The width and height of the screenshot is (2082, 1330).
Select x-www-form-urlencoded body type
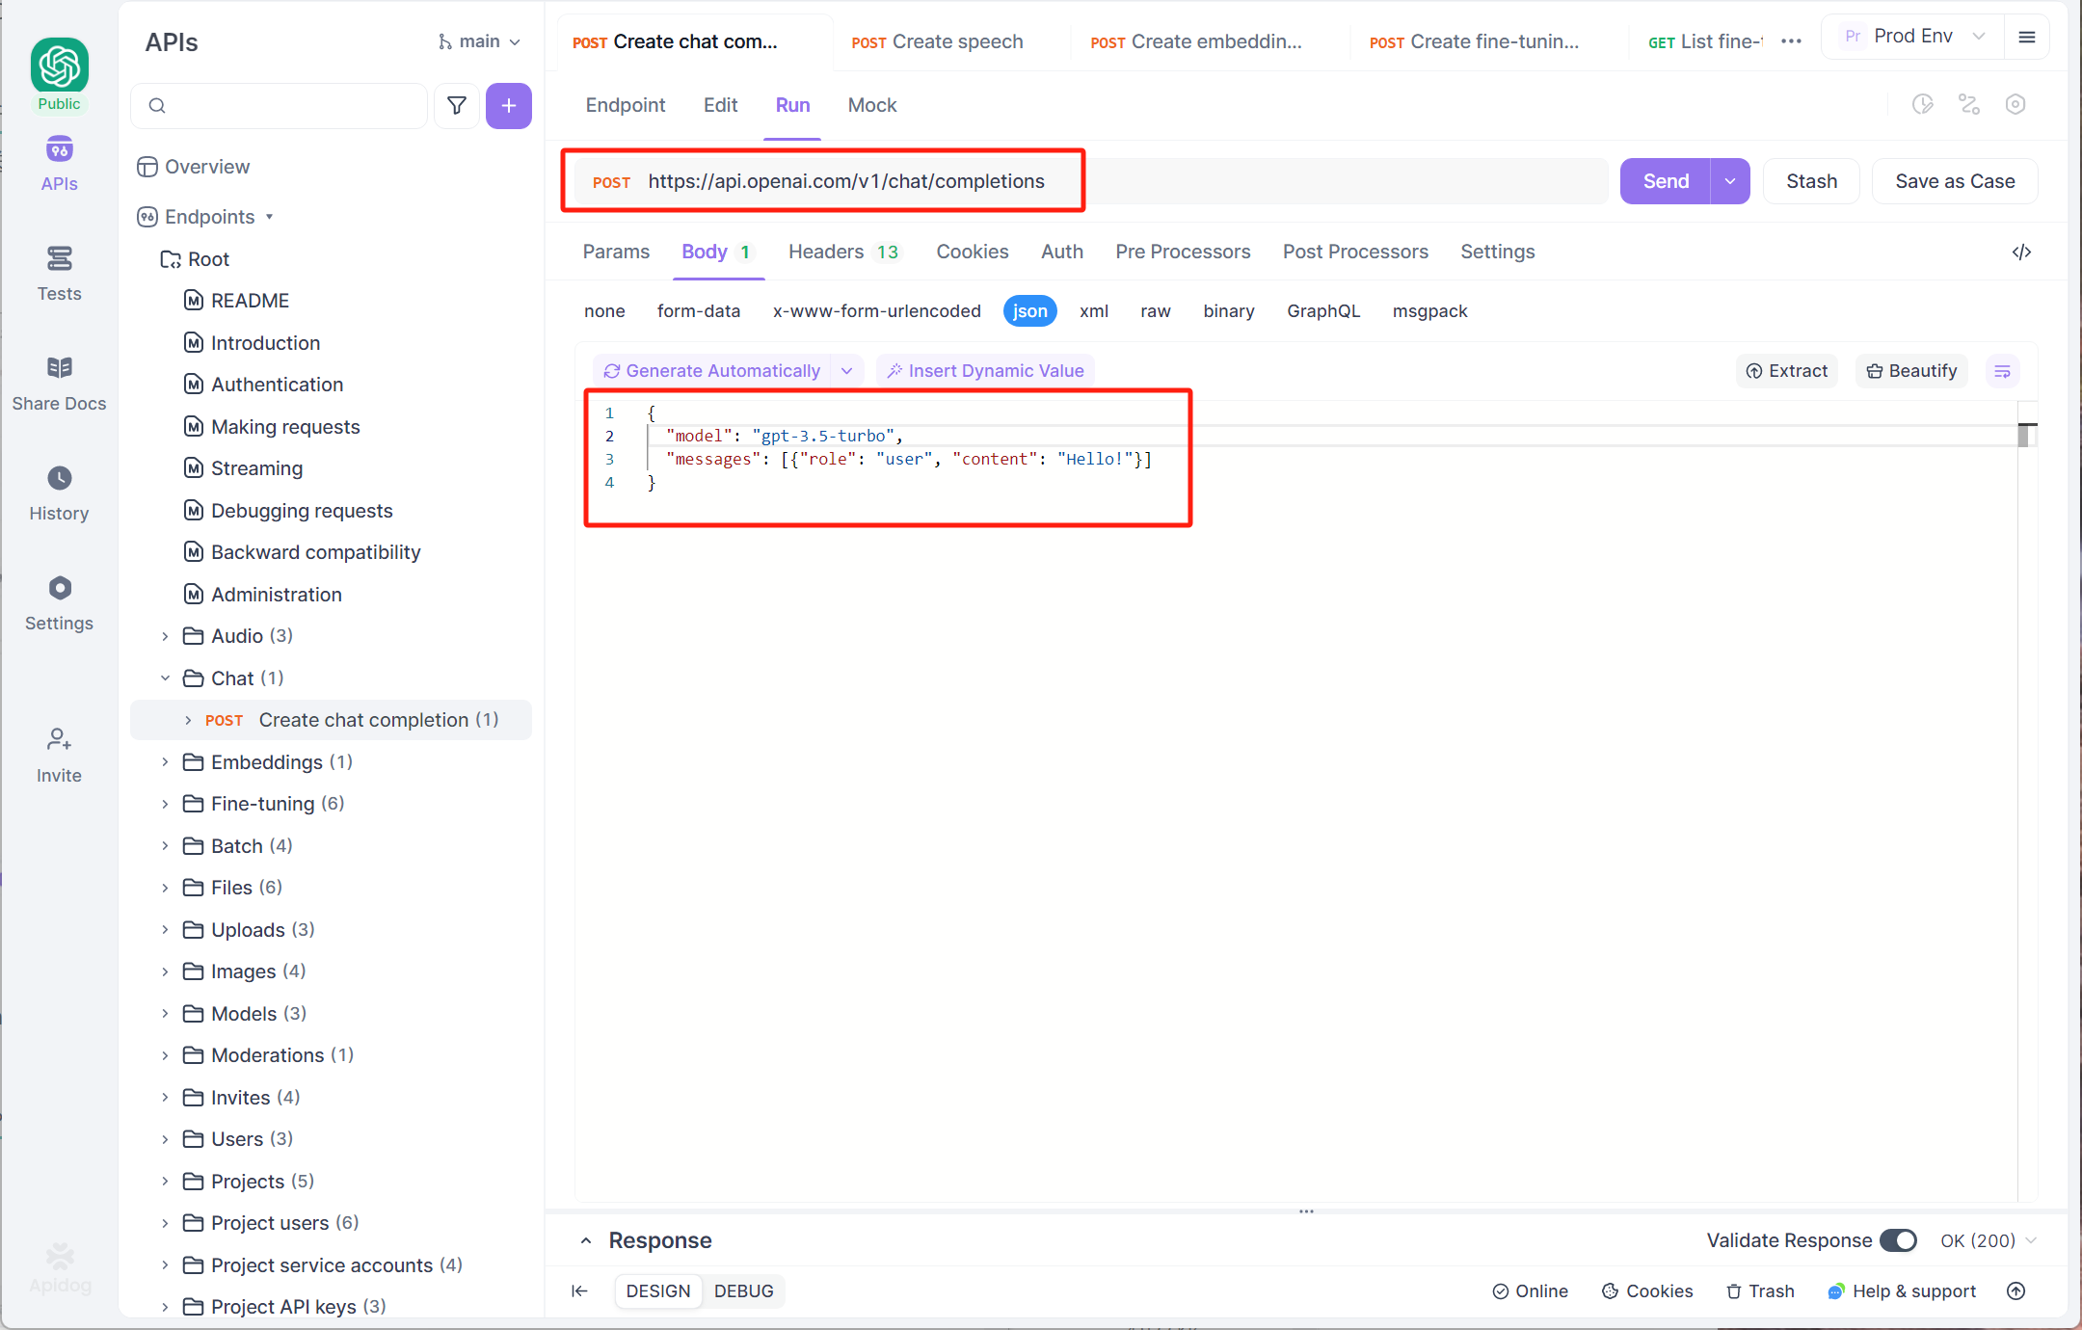[x=877, y=311]
